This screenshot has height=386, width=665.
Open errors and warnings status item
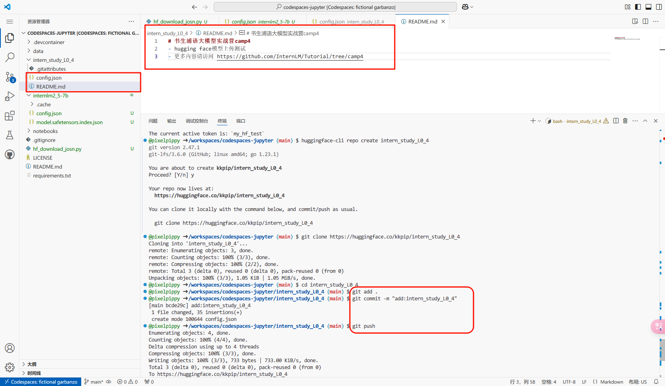tap(127, 382)
